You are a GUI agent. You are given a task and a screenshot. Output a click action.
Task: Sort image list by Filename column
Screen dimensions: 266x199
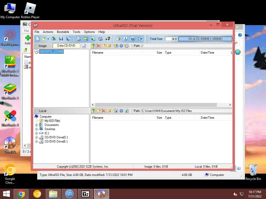pos(116,53)
